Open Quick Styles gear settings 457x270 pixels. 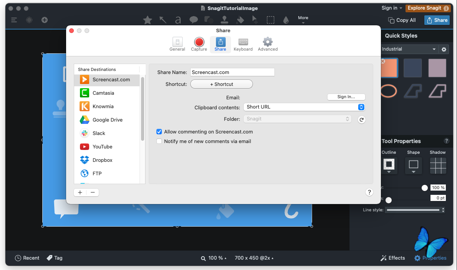click(x=444, y=49)
